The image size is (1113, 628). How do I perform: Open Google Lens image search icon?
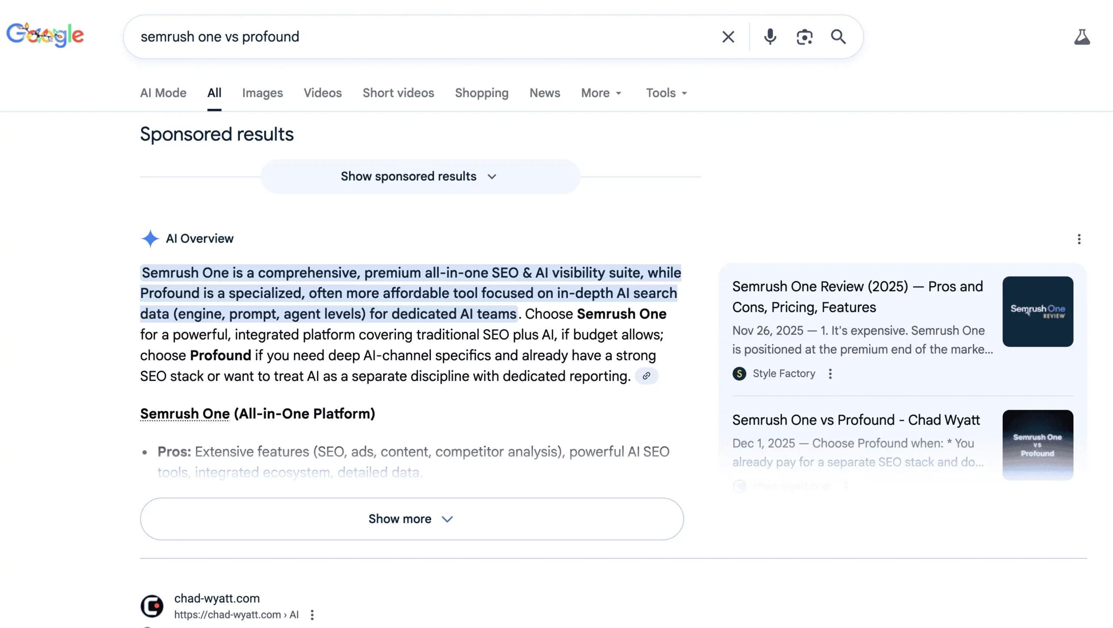point(804,37)
